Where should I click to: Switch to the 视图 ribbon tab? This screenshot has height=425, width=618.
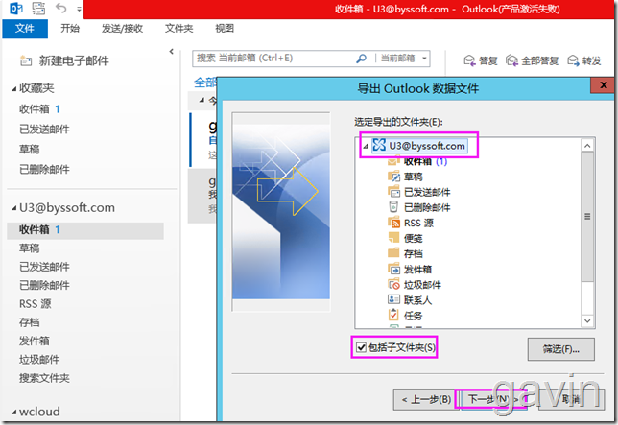coord(225,29)
